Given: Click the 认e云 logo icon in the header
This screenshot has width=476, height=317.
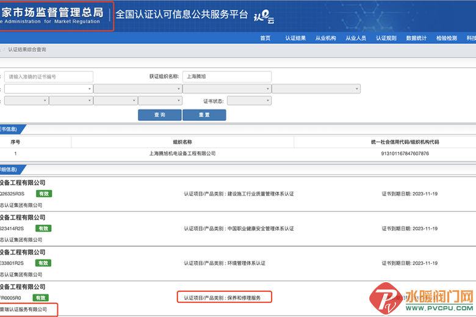Looking at the screenshot, I should point(264,16).
